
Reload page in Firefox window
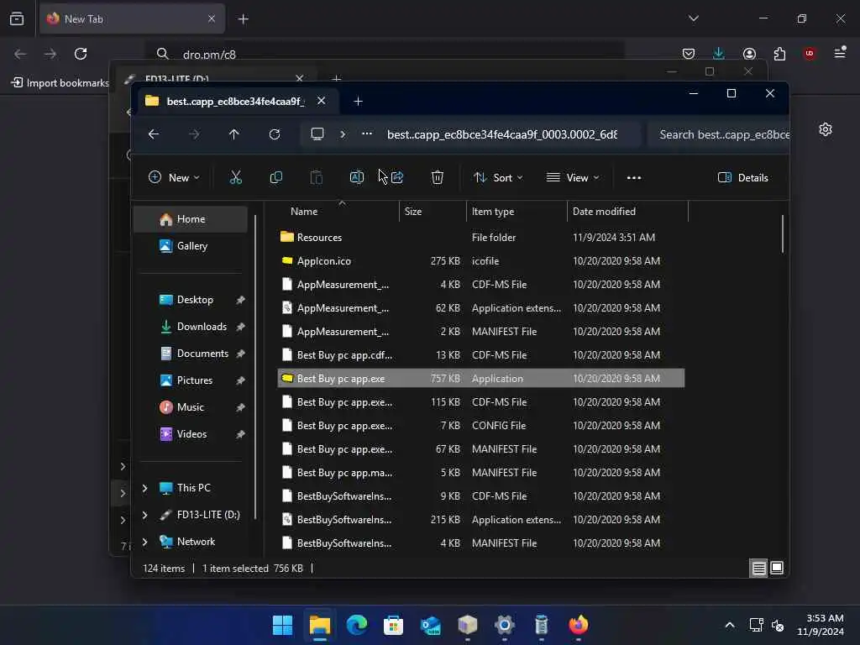(x=81, y=54)
